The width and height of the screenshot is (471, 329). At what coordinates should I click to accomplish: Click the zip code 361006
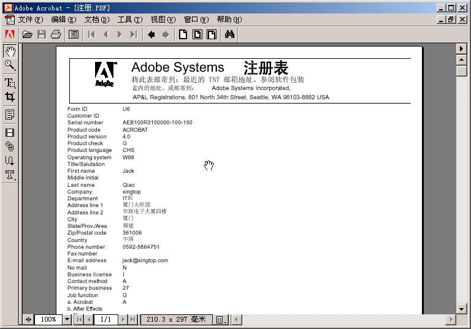(132, 233)
